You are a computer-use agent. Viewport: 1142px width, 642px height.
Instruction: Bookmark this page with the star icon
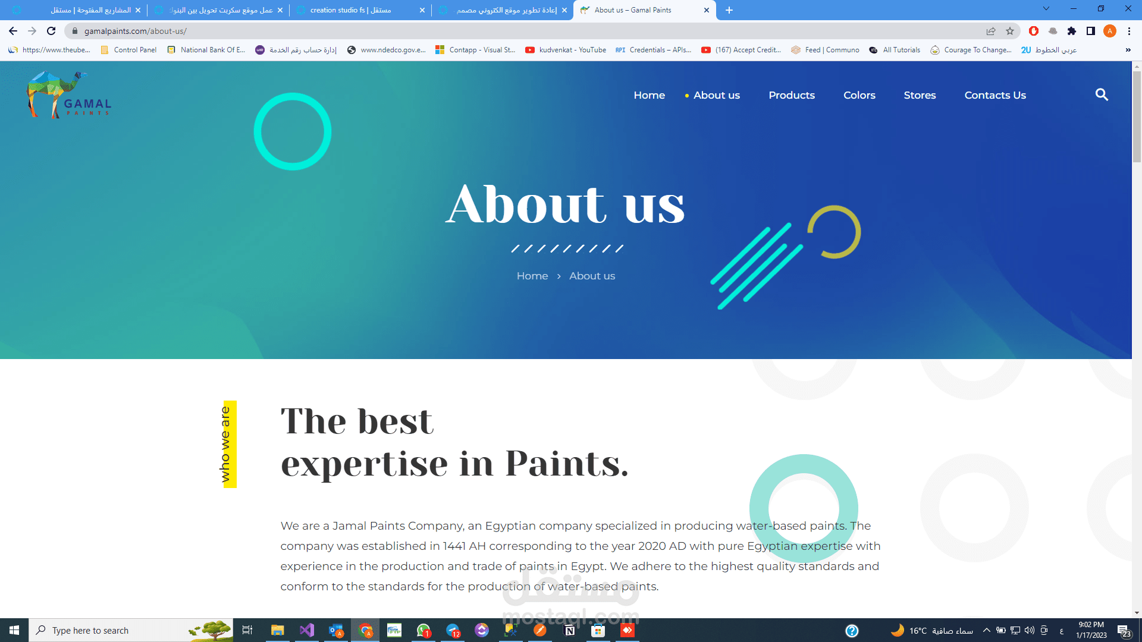coord(1010,31)
